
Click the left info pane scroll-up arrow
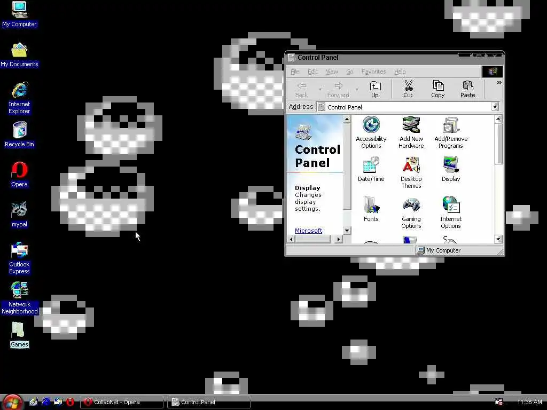click(x=347, y=119)
